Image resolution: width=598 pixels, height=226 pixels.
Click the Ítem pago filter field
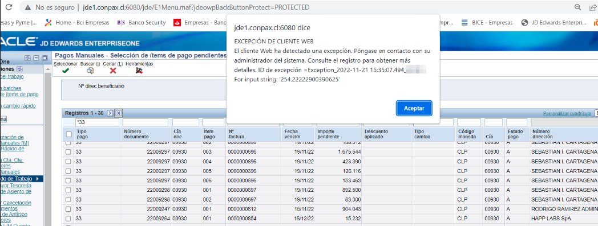tap(213, 122)
